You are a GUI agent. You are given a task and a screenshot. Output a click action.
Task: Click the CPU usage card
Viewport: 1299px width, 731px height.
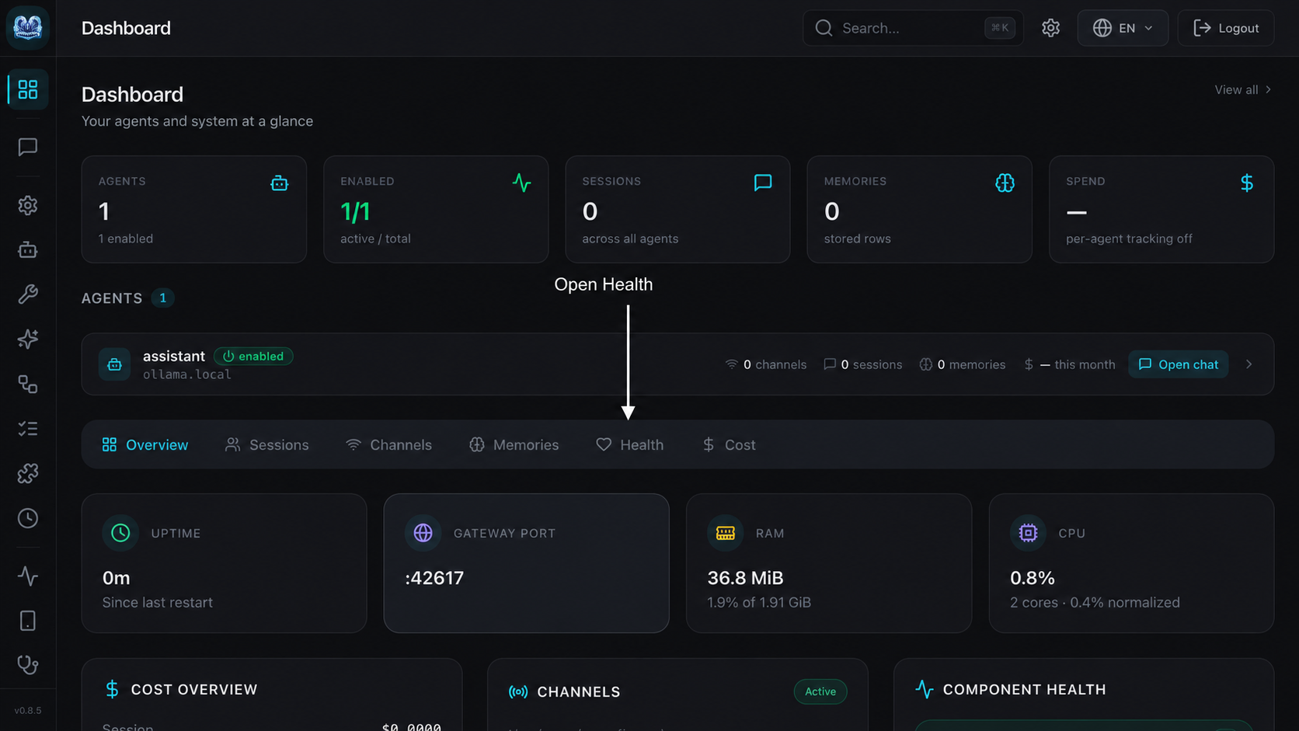point(1131,563)
